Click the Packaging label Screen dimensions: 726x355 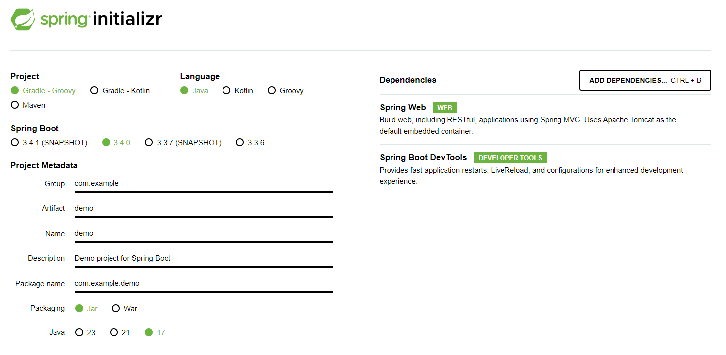pyautogui.click(x=48, y=308)
